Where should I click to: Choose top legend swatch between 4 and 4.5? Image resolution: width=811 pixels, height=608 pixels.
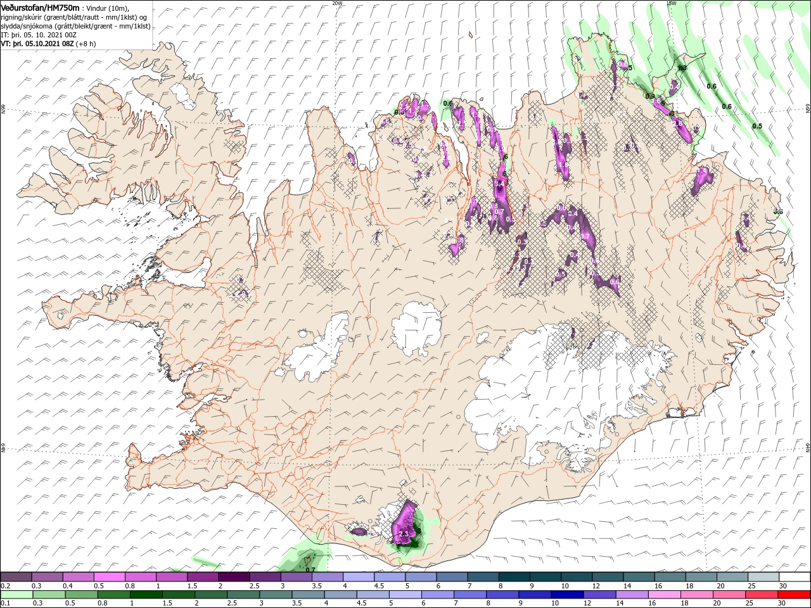coord(358,577)
